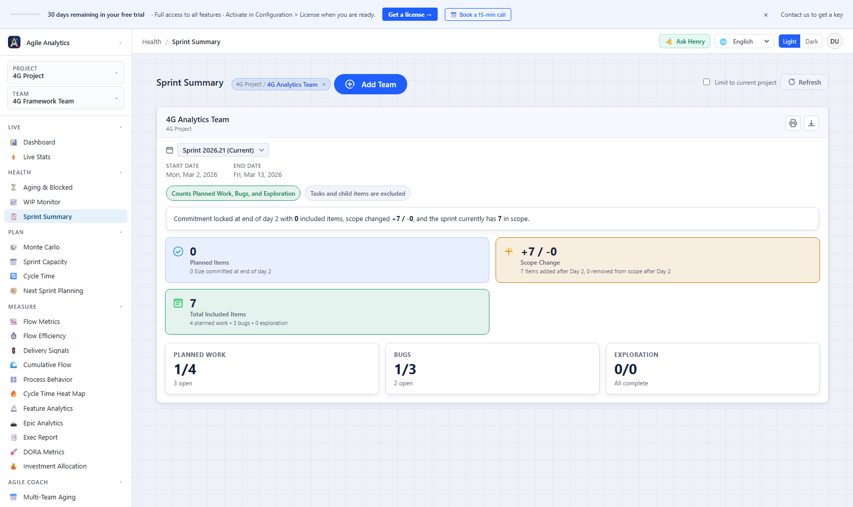Ask Henry assistant button
The width and height of the screenshot is (853, 507).
point(684,42)
